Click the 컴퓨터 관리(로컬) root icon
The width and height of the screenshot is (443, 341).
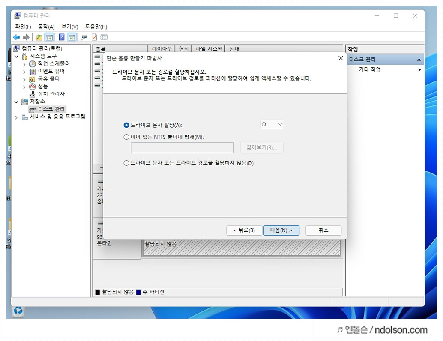pyautogui.click(x=17, y=48)
